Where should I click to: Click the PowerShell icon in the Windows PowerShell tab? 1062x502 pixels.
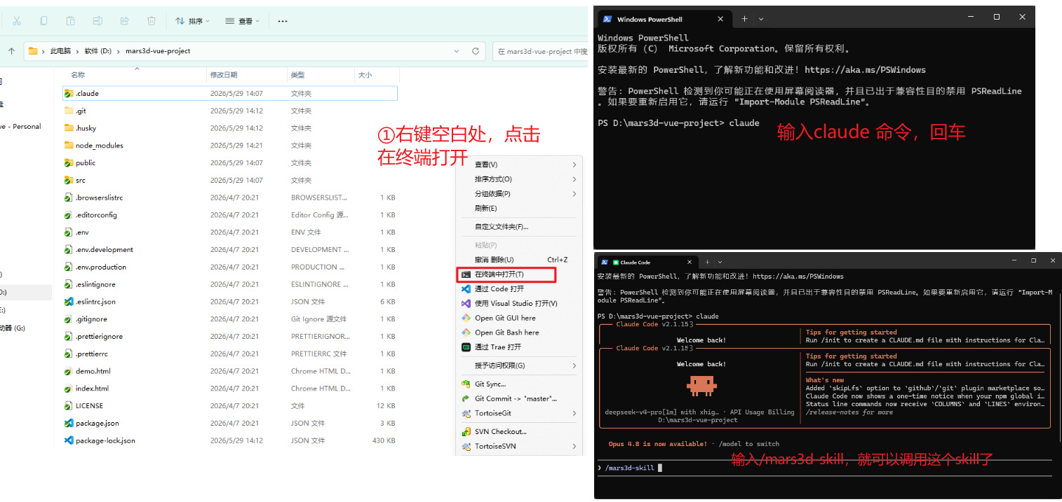click(606, 19)
